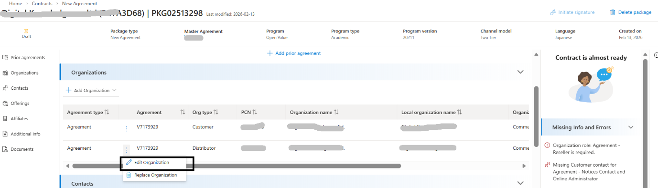Click the table scrollbar left arrow

[68, 166]
